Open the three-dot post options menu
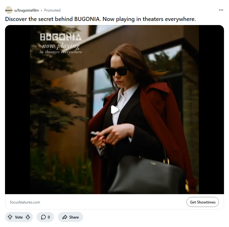Image resolution: width=229 pixels, height=227 pixels. (x=221, y=10)
